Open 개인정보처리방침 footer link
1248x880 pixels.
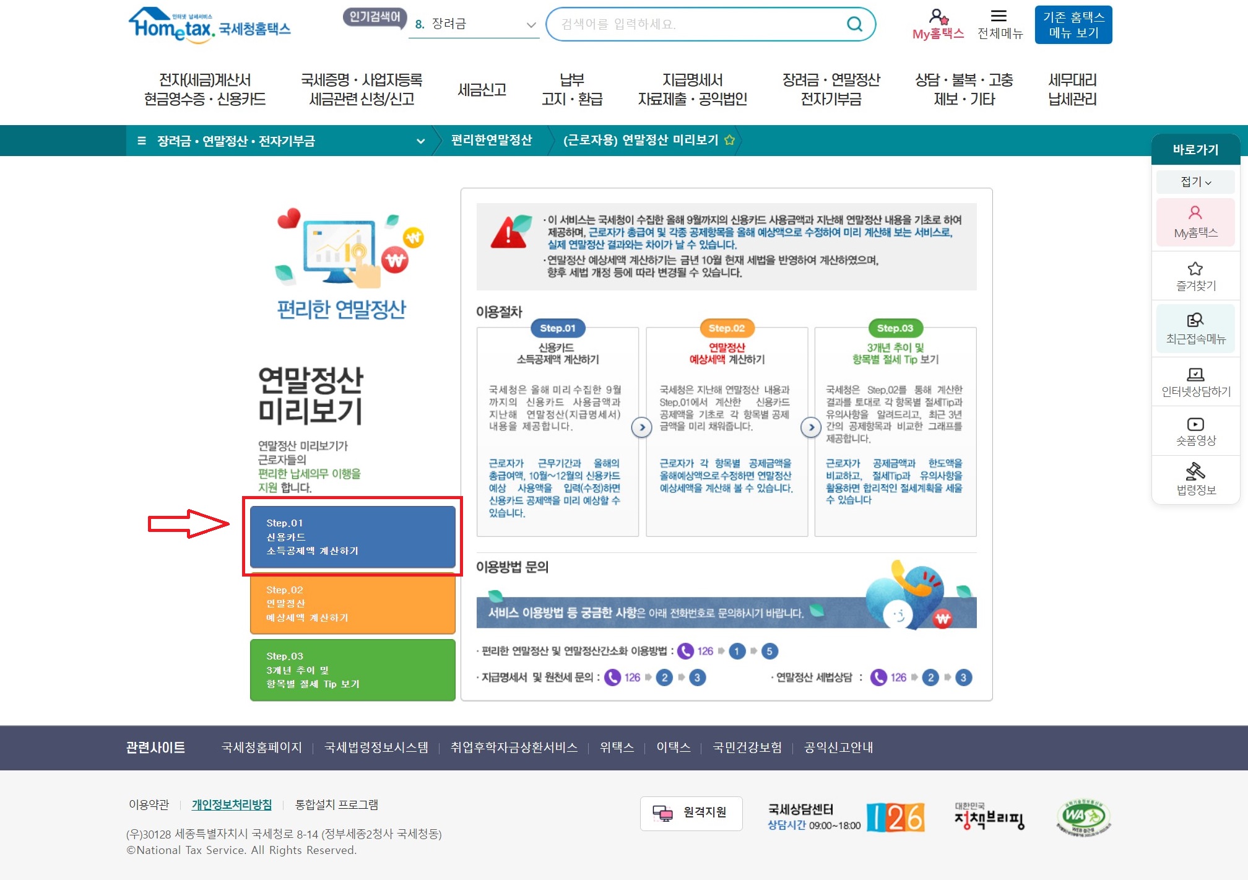click(x=232, y=804)
